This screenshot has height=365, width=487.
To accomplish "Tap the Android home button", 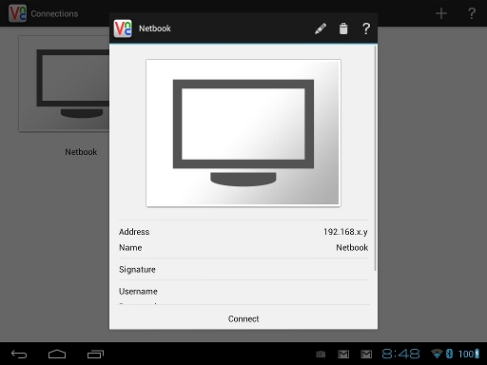I will pyautogui.click(x=57, y=354).
